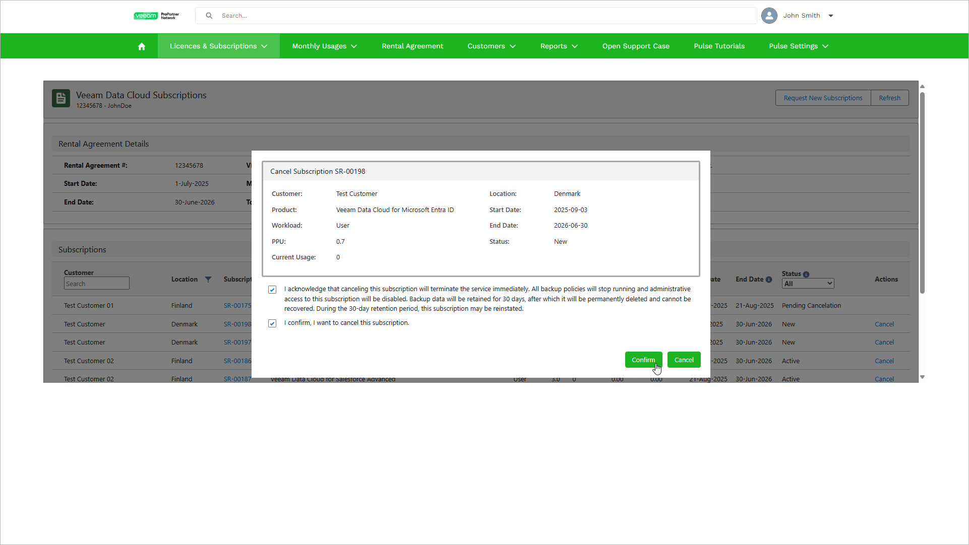Click the Customer search input field
Viewport: 969px width, 545px height.
coord(97,284)
